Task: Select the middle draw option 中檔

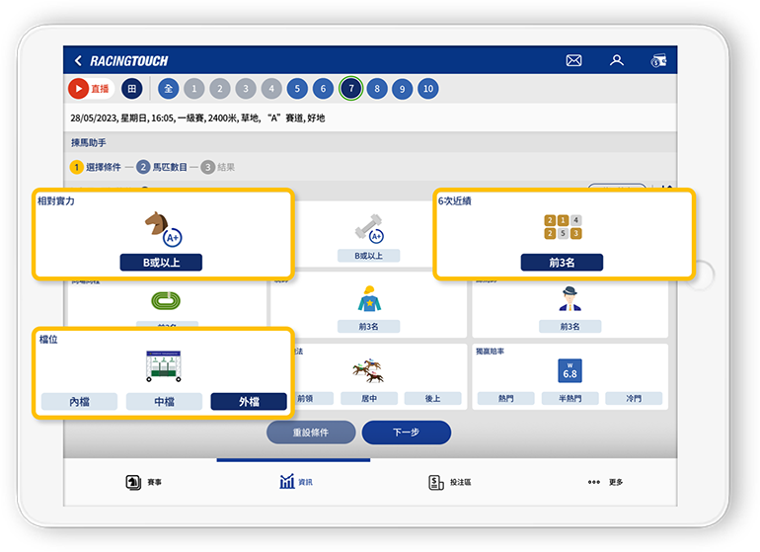Action: click(164, 402)
